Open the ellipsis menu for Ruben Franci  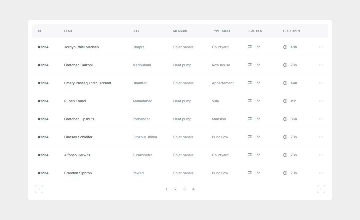[321, 101]
